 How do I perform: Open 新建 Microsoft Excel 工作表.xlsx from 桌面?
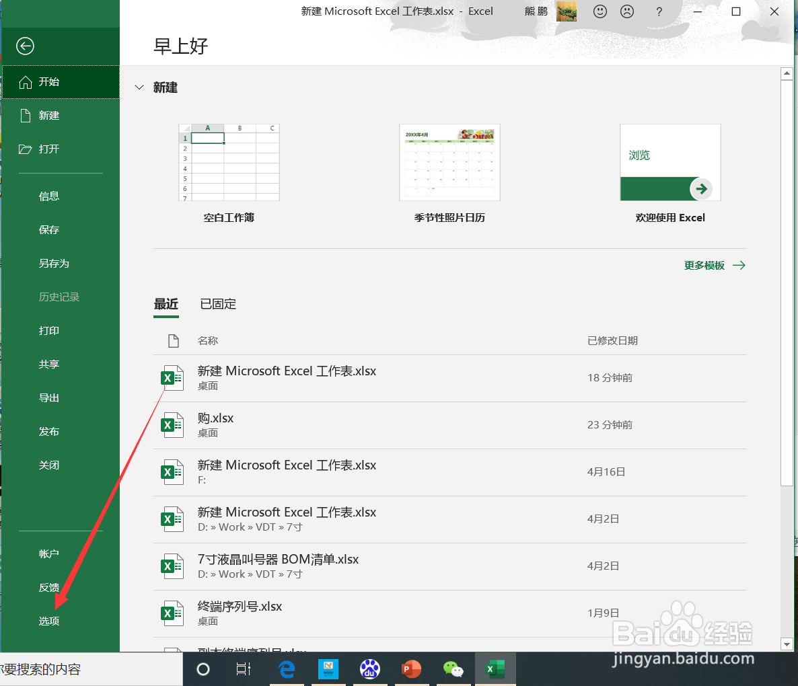tap(449, 378)
